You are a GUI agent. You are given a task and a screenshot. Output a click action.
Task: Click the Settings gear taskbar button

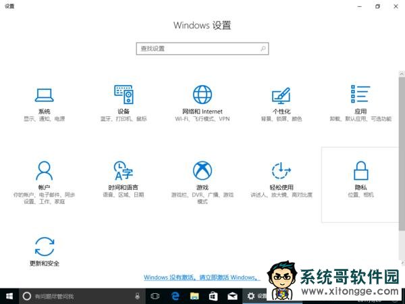tap(254, 296)
